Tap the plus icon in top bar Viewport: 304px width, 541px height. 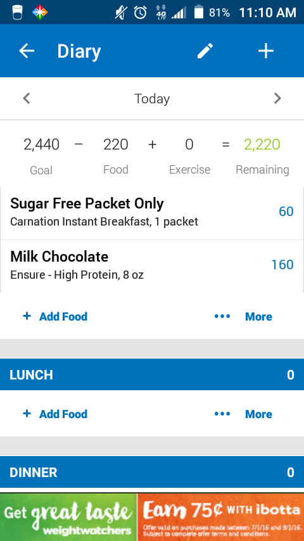(x=266, y=51)
